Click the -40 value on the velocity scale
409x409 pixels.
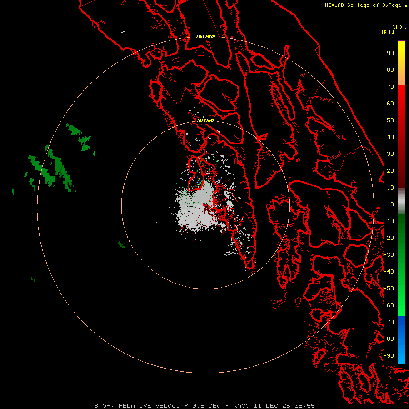pyautogui.click(x=389, y=272)
